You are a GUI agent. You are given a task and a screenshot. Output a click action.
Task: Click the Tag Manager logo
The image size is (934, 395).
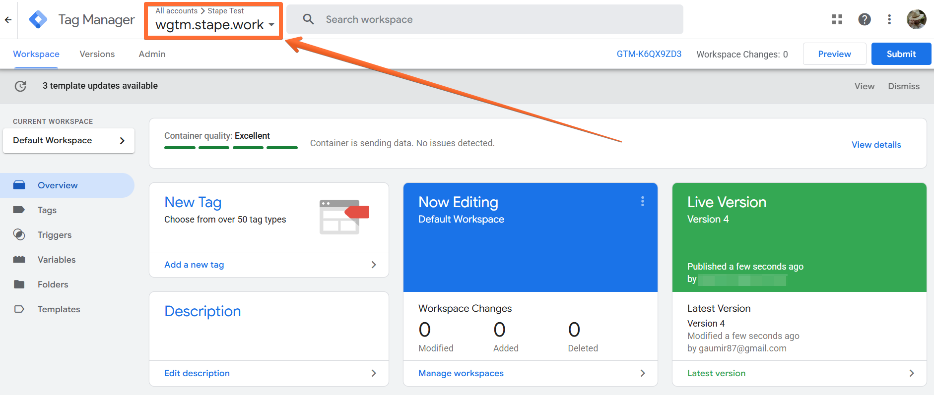point(38,20)
